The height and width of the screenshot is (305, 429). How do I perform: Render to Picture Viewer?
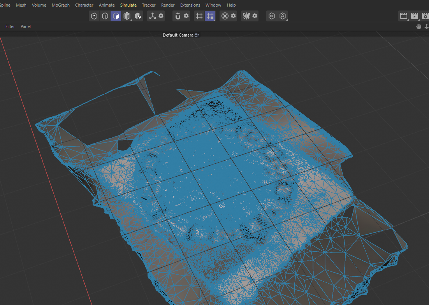414,16
